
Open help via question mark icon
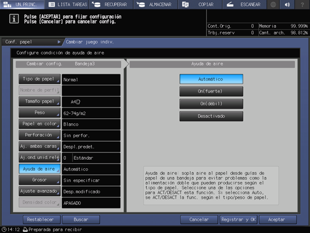coord(302,4)
